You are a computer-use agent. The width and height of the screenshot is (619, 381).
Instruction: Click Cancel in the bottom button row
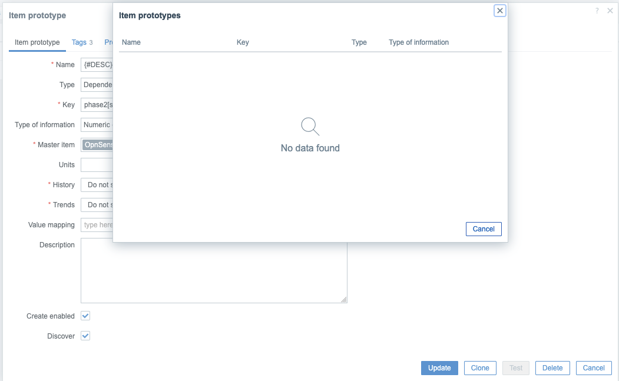[593, 368]
